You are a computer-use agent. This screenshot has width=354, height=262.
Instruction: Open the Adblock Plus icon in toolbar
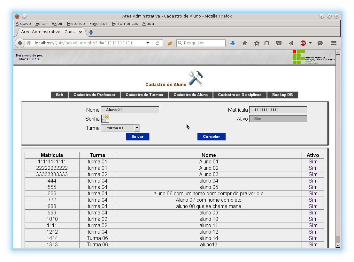point(302,43)
